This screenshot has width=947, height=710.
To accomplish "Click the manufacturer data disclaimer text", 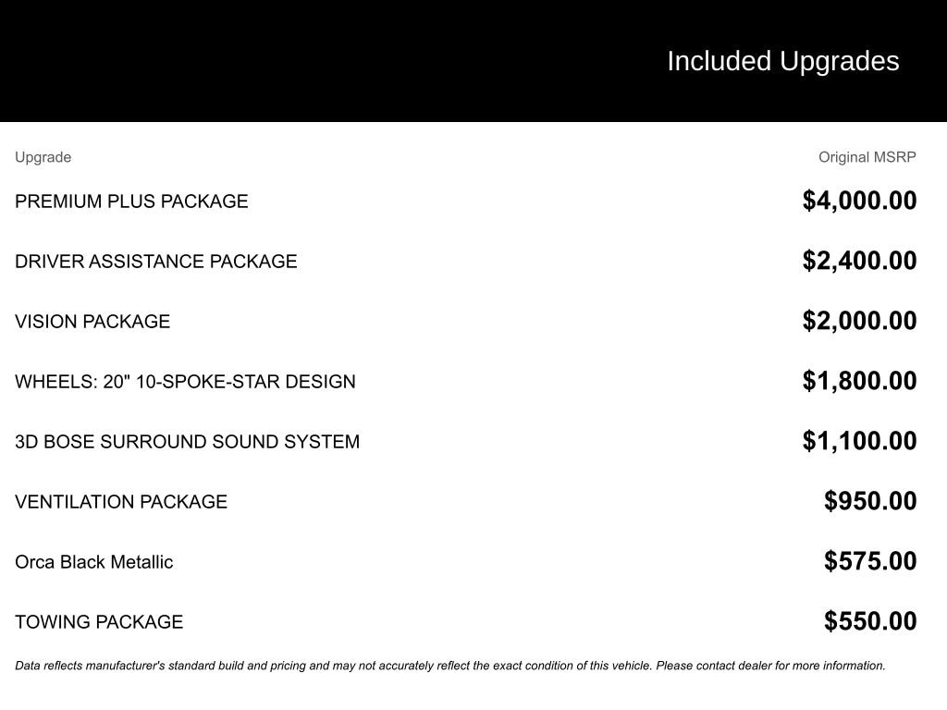I will pos(449,666).
